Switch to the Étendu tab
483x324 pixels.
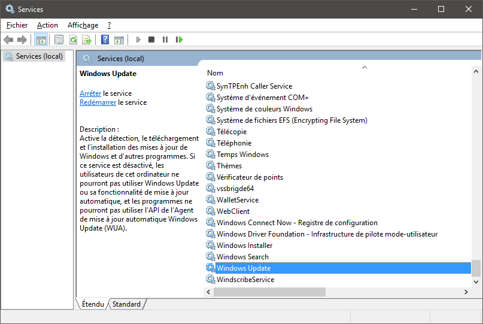(x=93, y=304)
